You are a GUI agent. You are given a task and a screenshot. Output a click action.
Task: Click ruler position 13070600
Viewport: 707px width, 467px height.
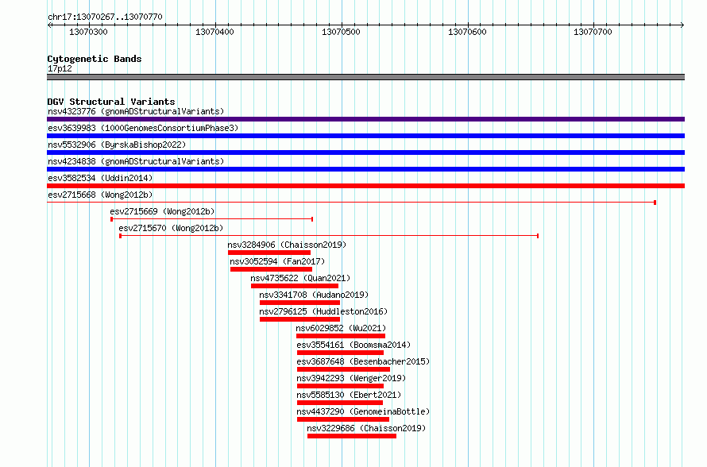(467, 32)
